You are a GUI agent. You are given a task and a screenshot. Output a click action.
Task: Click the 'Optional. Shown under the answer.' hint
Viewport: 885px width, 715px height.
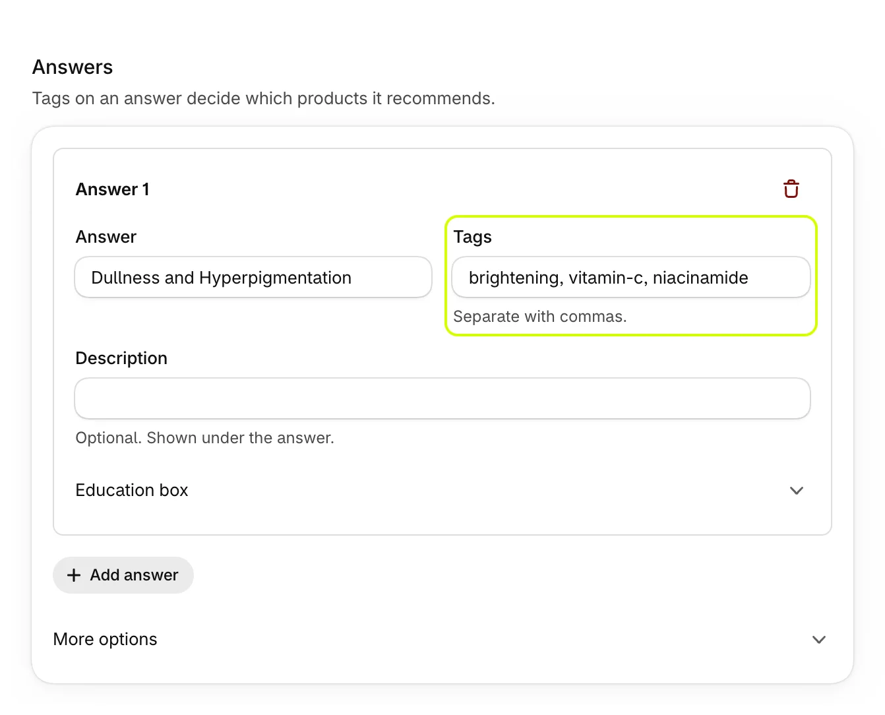click(205, 438)
